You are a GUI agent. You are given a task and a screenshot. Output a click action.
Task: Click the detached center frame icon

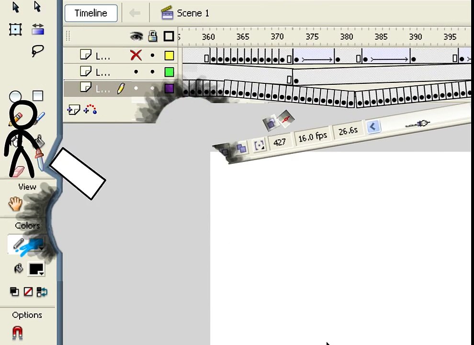point(286,119)
